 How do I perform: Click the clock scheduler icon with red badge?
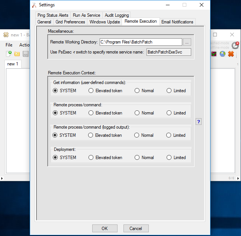[x=235, y=45]
